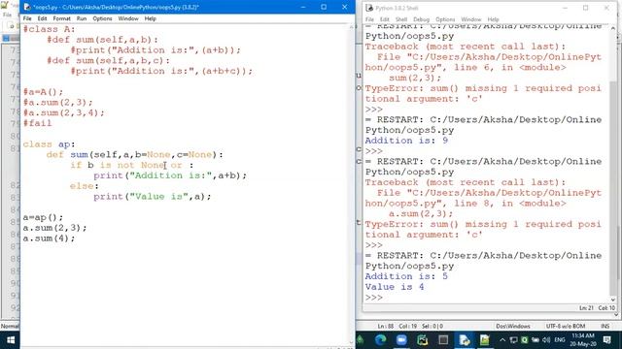Click 'Addition is: 5' output in shell
Image resolution: width=622 pixels, height=349 pixels.
click(406, 276)
